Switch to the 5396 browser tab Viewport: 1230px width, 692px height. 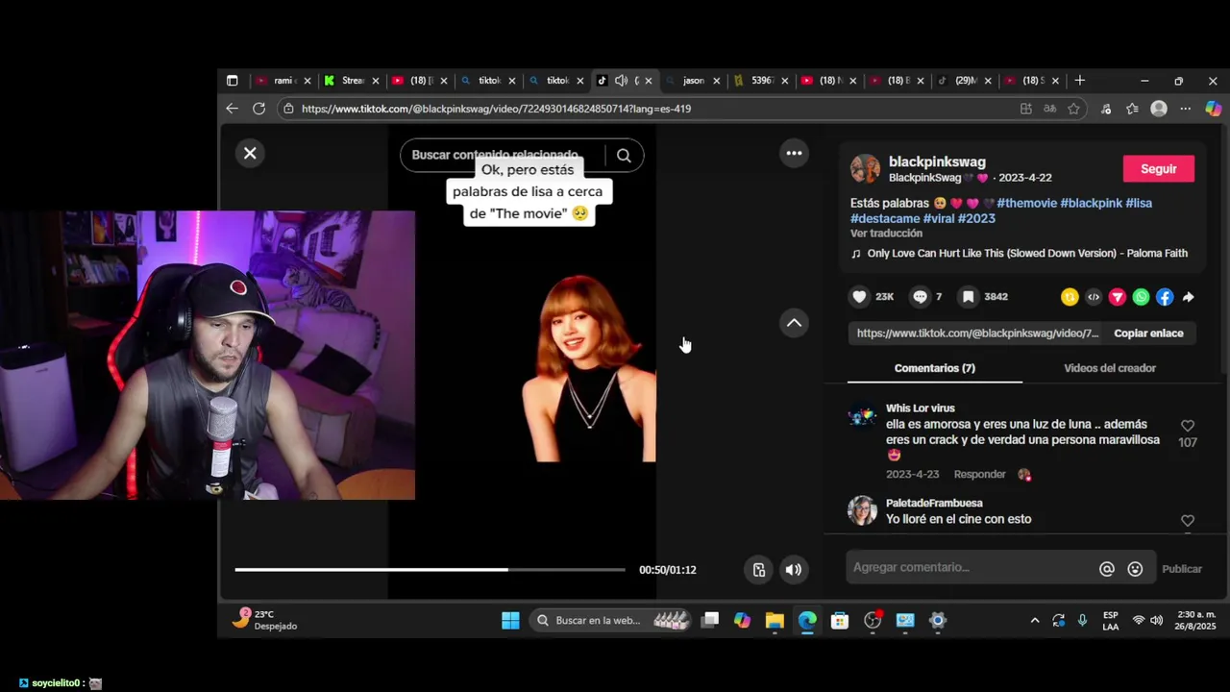[x=762, y=81]
